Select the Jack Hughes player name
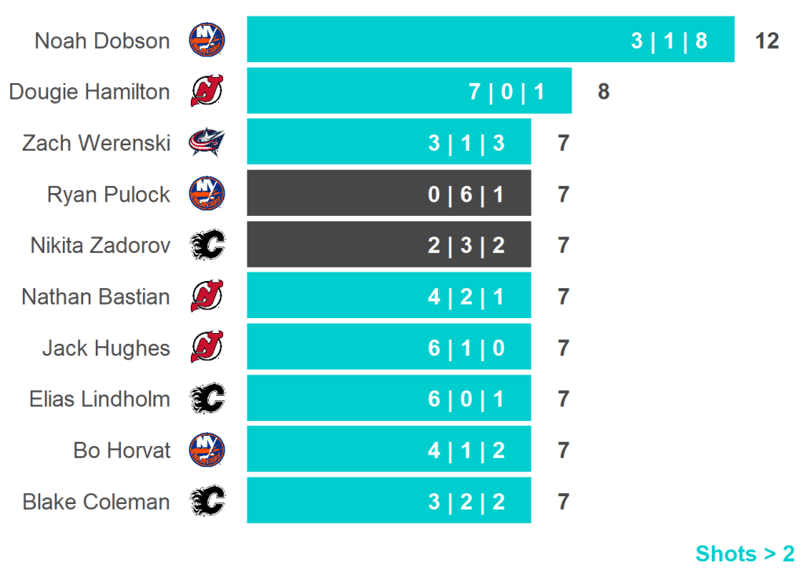This screenshot has height=574, width=804. click(106, 348)
